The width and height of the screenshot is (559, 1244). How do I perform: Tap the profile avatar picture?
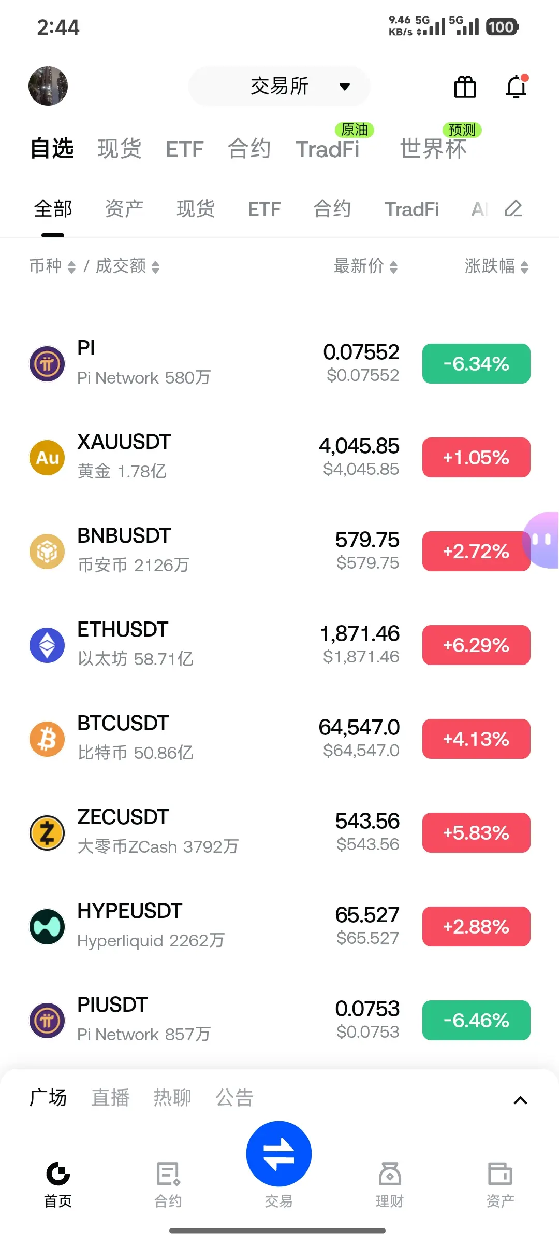tap(48, 86)
